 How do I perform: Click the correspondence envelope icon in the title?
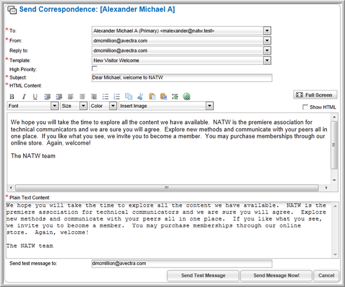(12, 10)
